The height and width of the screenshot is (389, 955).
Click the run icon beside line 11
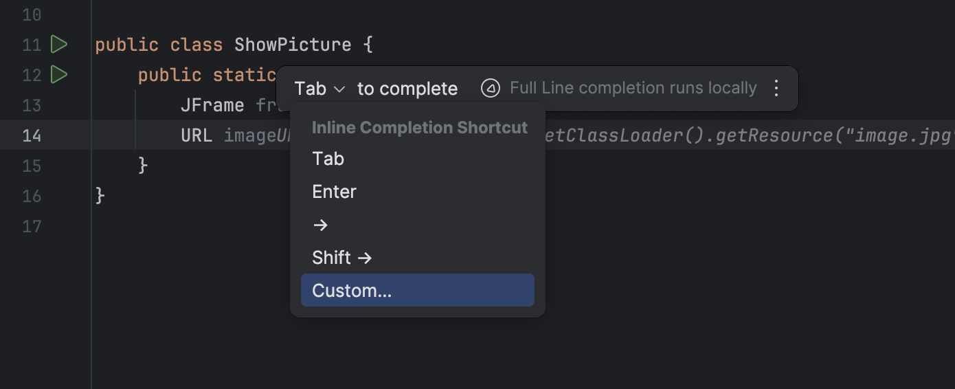pyautogui.click(x=59, y=45)
